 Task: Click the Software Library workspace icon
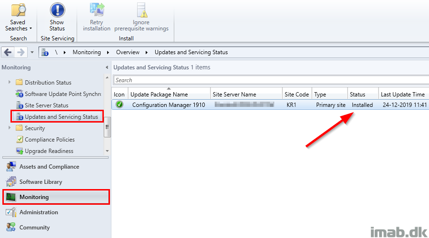(x=11, y=182)
